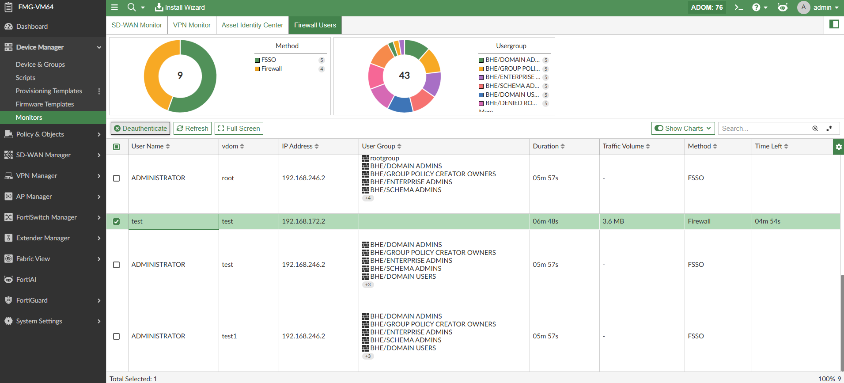Open the Asset Identity Center tab
Image resolution: width=844 pixels, height=383 pixels.
(x=252, y=25)
